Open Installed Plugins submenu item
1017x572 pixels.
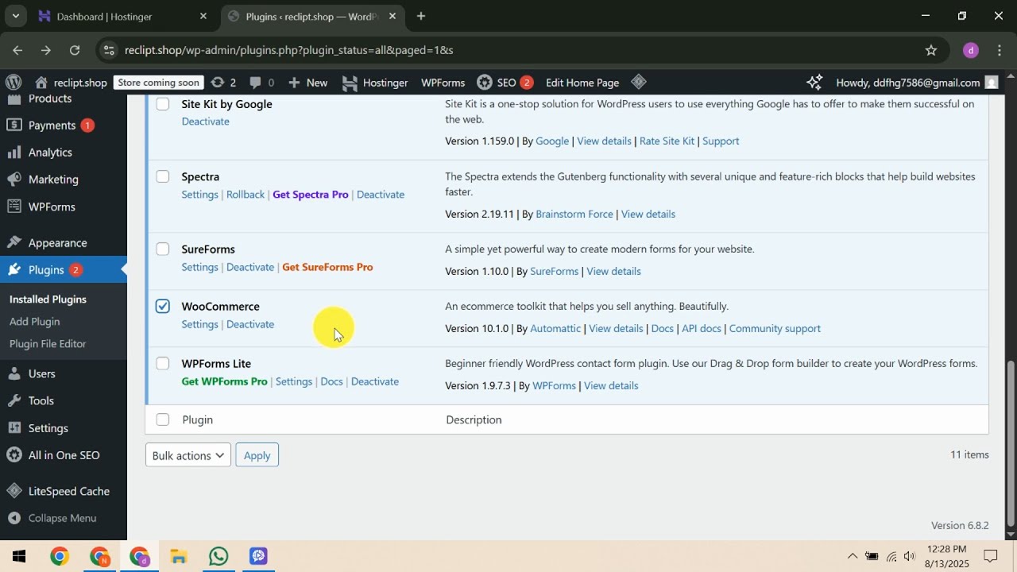[48, 299]
